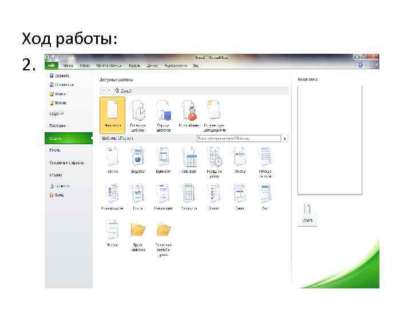
Task: Open the Справка backstage section
Action: point(56,175)
